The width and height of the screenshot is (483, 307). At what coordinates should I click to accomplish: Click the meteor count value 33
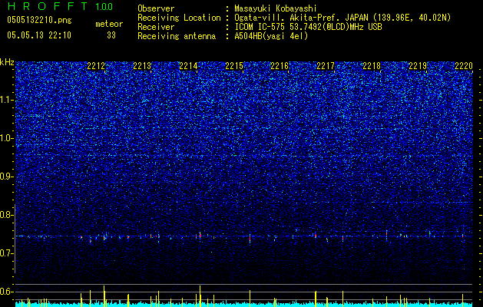click(111, 35)
